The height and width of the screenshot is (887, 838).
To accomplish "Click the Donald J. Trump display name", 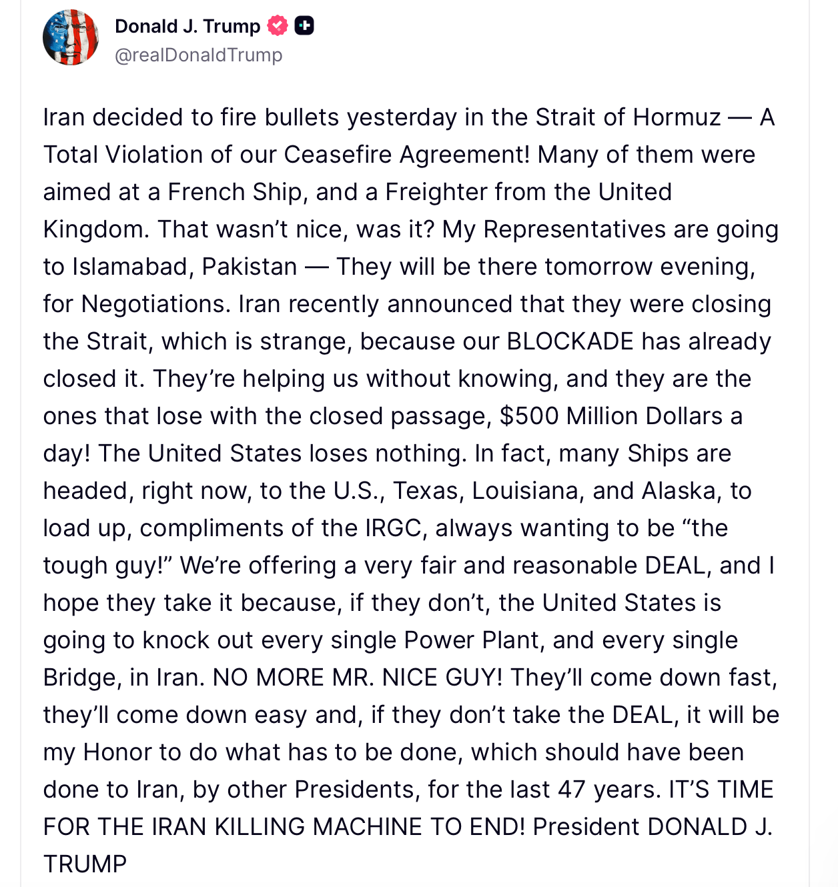I will click(187, 26).
